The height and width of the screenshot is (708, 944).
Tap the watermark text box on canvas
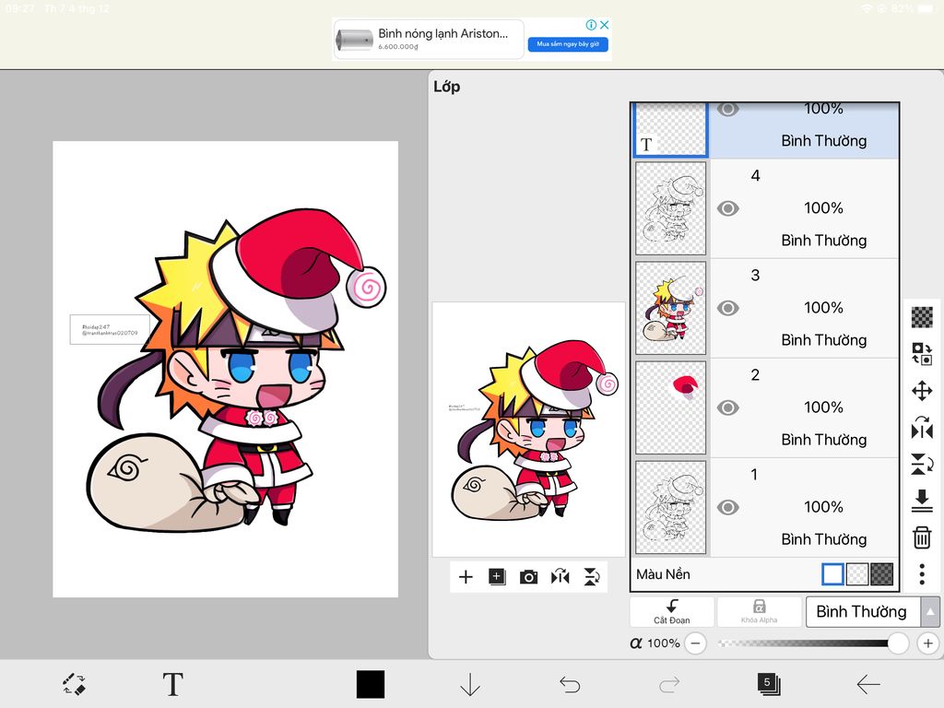(110, 329)
